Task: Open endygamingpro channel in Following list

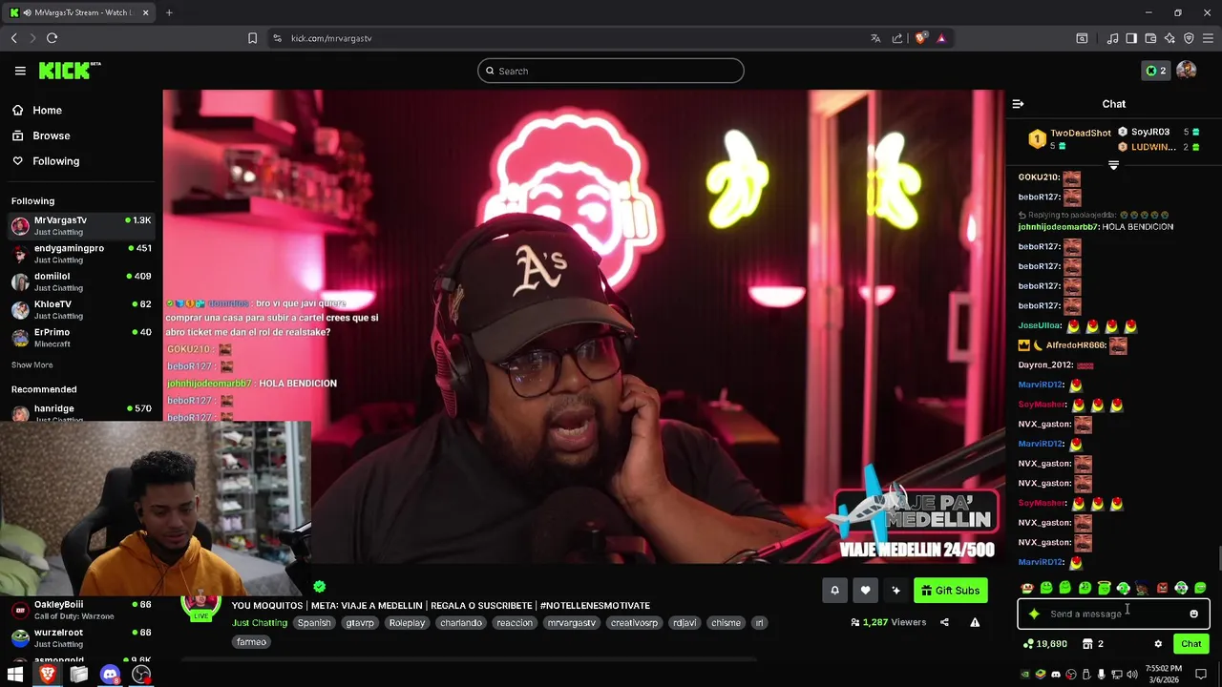Action: coord(81,253)
